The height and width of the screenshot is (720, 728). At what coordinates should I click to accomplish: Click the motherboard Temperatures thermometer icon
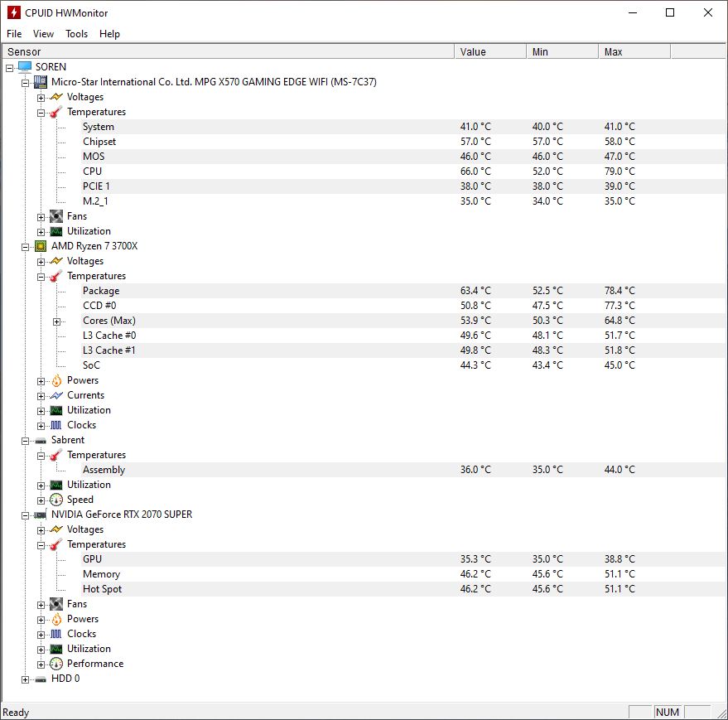click(56, 112)
